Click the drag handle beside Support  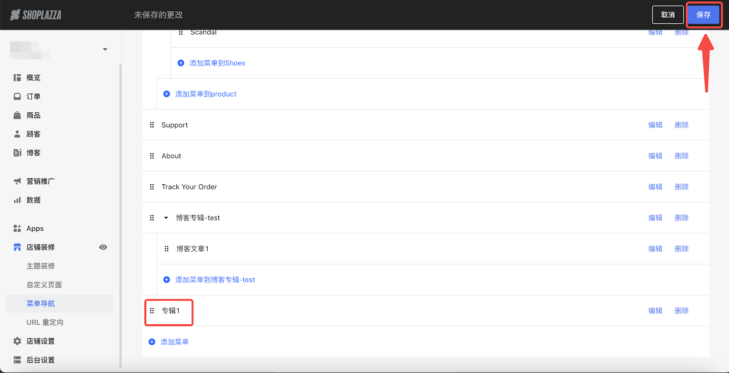tap(152, 125)
